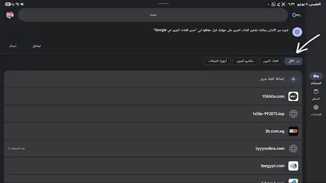Image resolution: width=326 pixels, height=183 pixels.
Task: Tap the WhatsApp status bar icon
Action: [x=274, y=4]
